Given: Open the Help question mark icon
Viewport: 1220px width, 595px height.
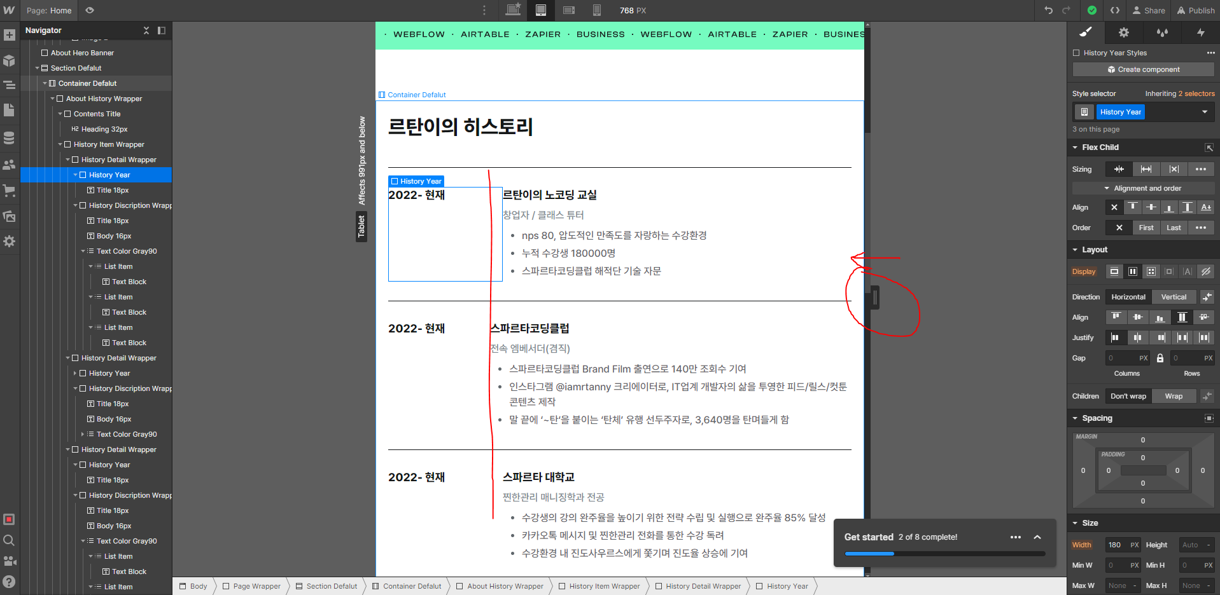Looking at the screenshot, I should tap(10, 581).
